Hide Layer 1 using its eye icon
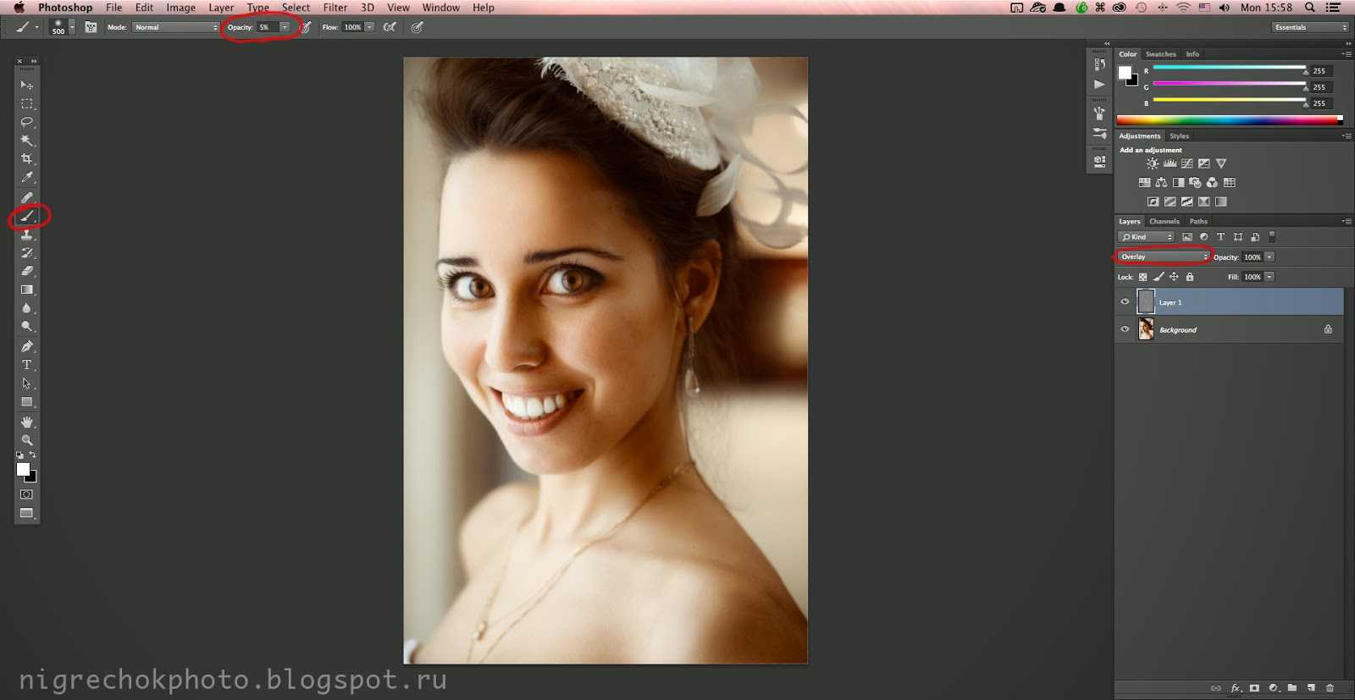Image resolution: width=1355 pixels, height=700 pixels. pyautogui.click(x=1125, y=301)
